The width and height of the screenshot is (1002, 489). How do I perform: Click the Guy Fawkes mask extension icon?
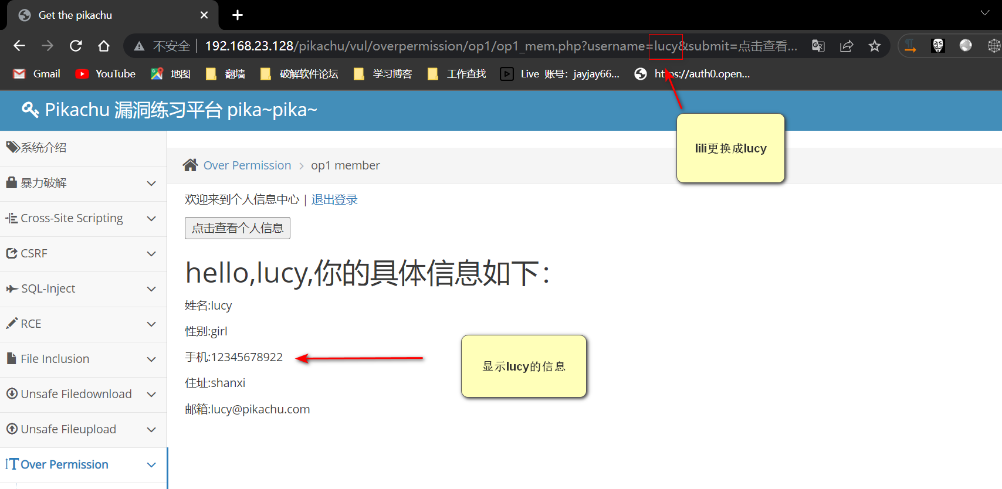938,46
